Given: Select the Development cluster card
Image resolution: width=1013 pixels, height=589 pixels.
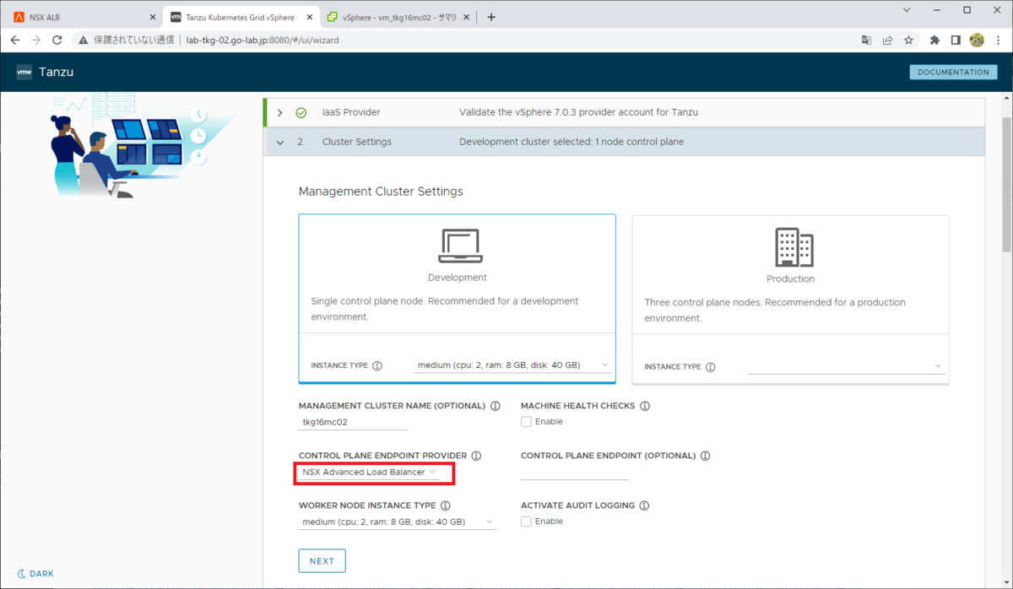Looking at the screenshot, I should [x=457, y=297].
